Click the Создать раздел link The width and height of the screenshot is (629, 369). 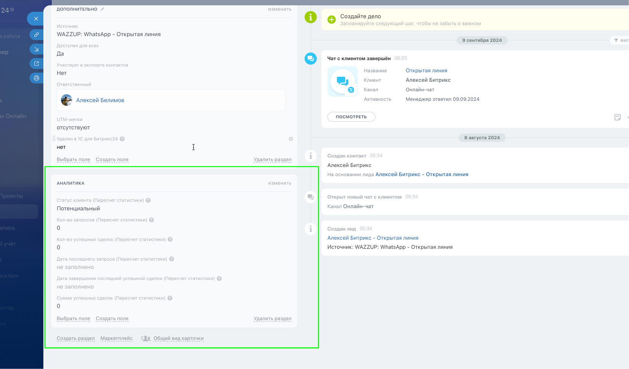[x=76, y=339]
